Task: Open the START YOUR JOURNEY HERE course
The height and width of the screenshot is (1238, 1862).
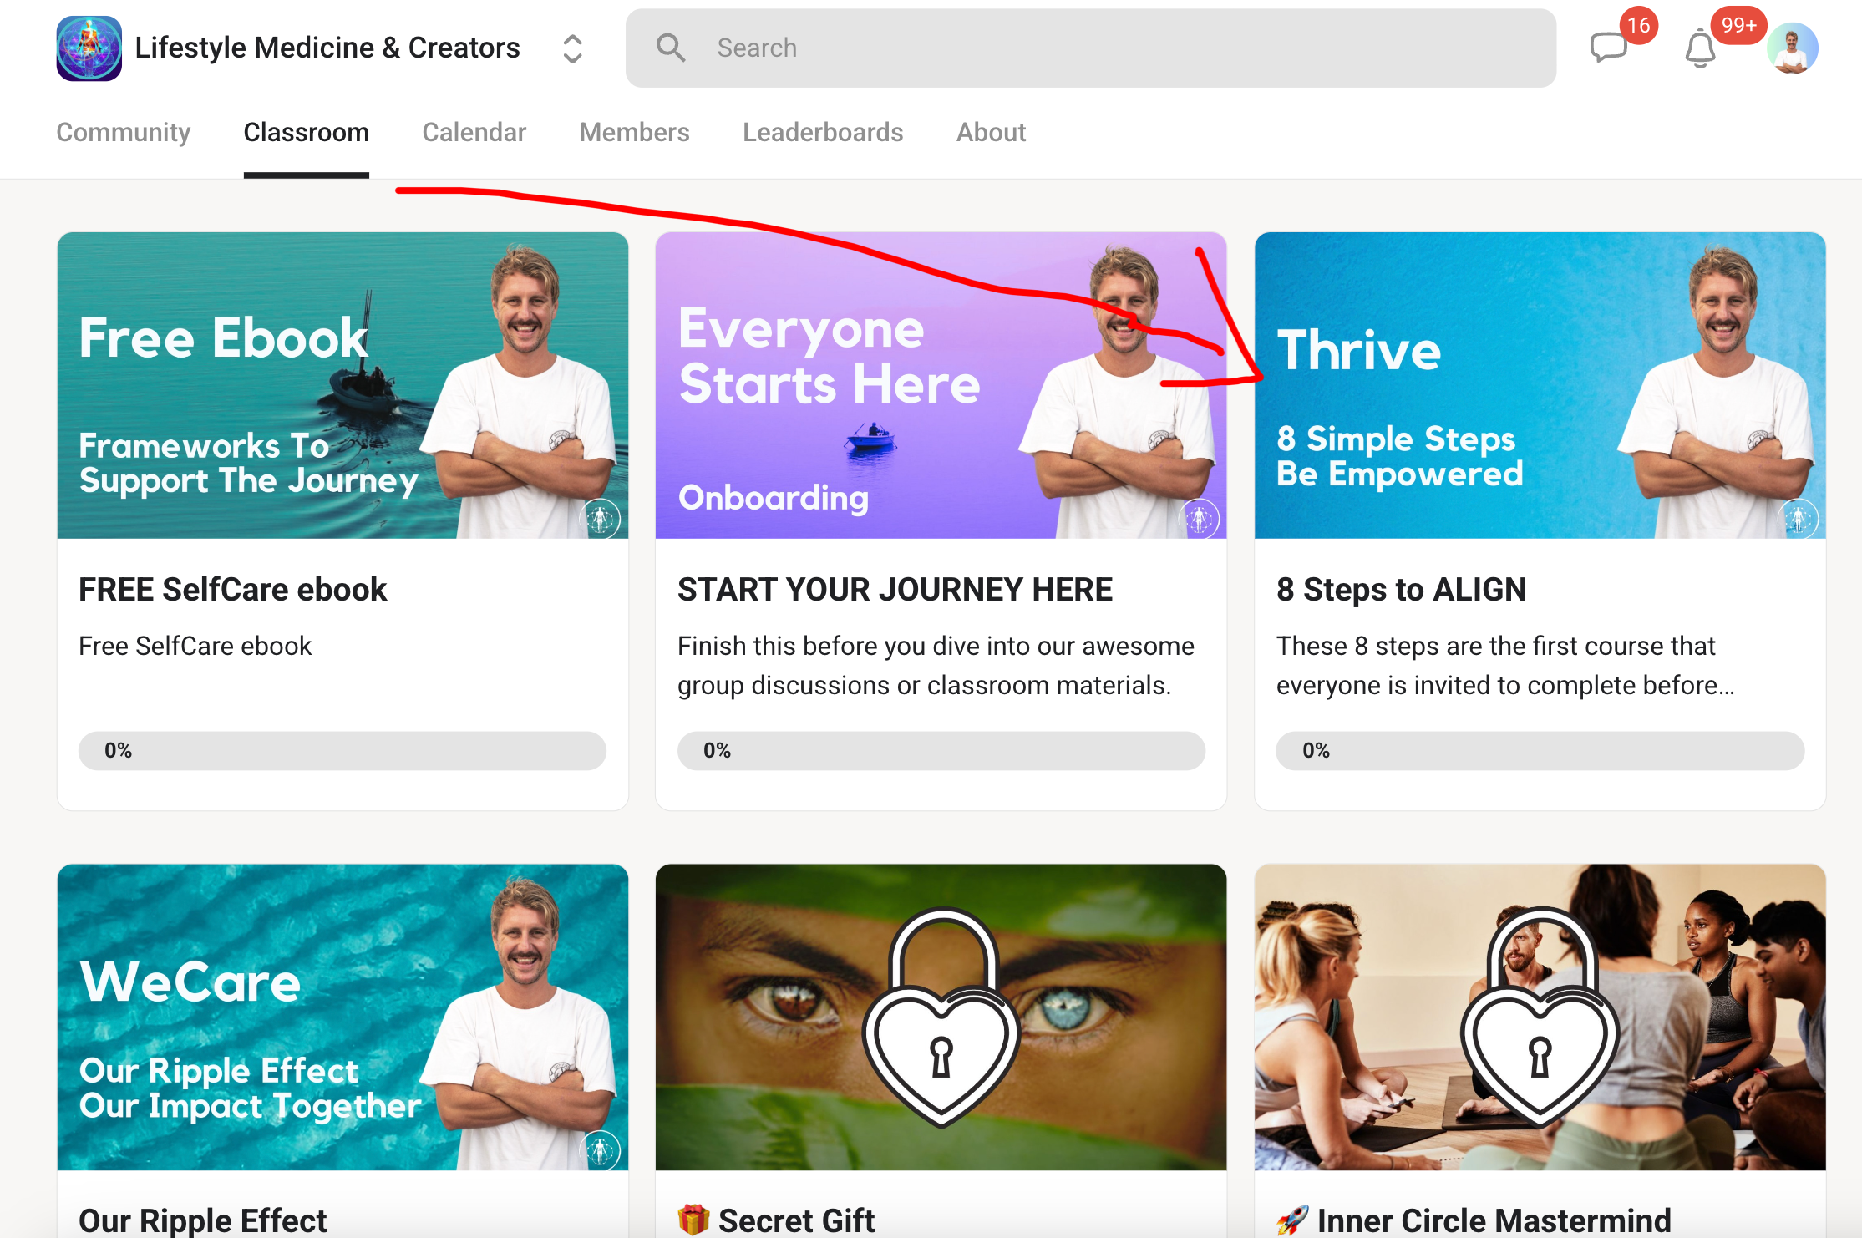Action: pos(894,590)
